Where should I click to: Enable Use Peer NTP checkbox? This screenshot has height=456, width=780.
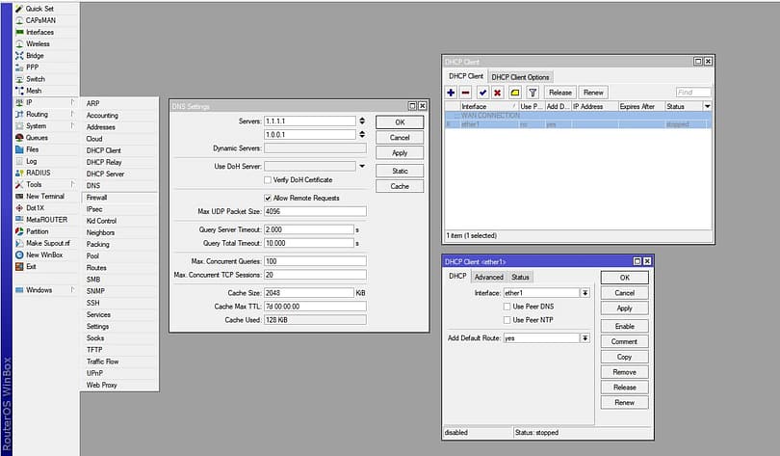tap(507, 320)
